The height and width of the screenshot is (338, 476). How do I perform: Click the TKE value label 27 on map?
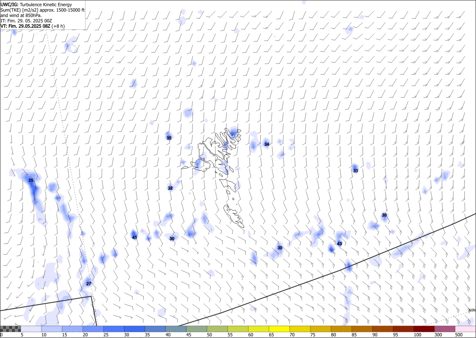88,284
